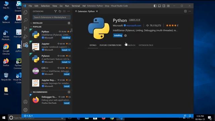This screenshot has width=215, height=121.
Task: Click the Installing button on Python page
Action: click(118, 36)
